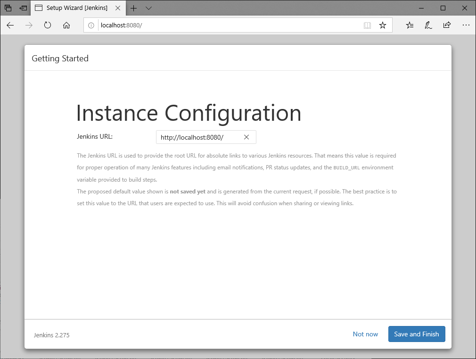Open reading view toggle icon
Screen dimensions: 476x359
point(367,25)
